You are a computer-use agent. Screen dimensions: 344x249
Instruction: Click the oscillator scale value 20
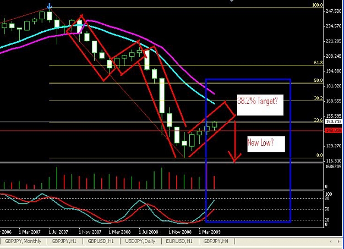click(327, 220)
